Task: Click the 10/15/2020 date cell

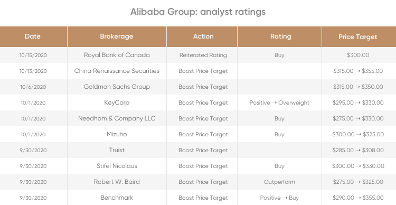Action: (x=33, y=55)
